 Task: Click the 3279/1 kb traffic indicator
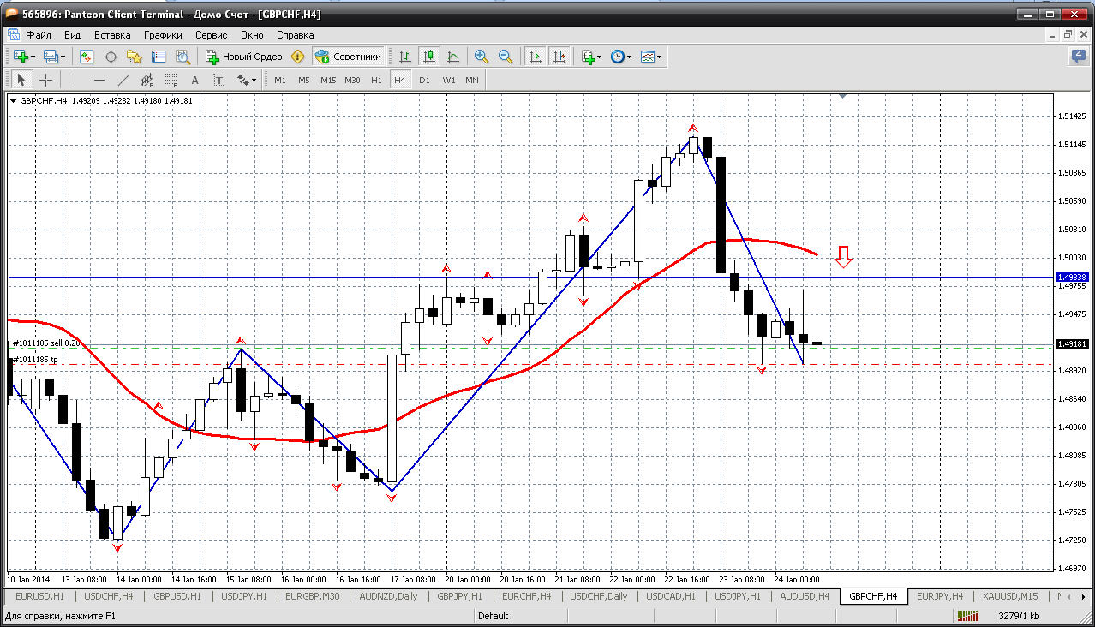coord(1020,615)
